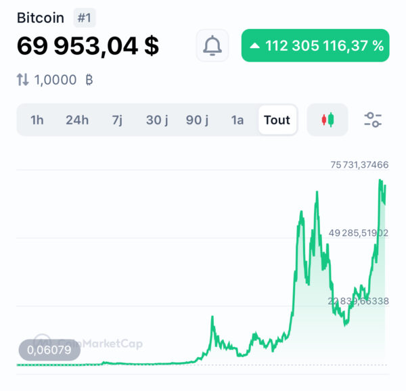
Task: Open chart settings sliders icon
Action: (x=373, y=120)
